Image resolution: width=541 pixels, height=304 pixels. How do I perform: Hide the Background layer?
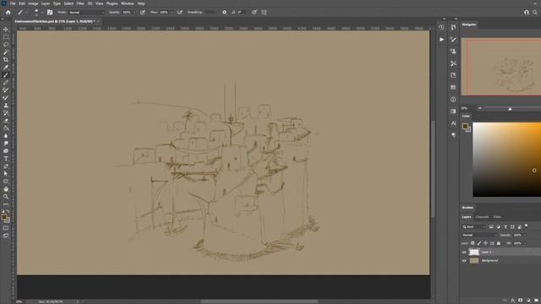pyautogui.click(x=464, y=261)
